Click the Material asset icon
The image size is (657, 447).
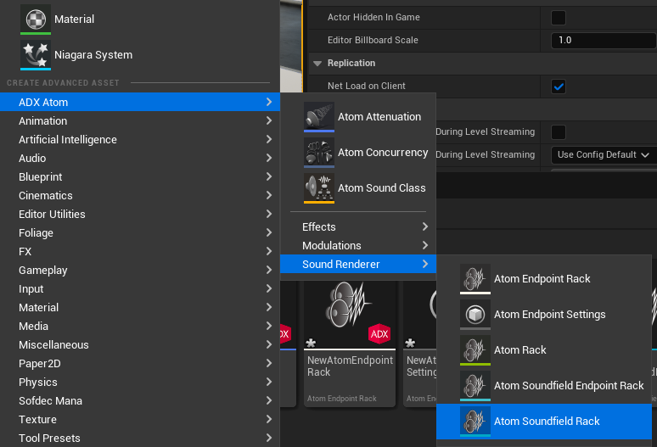coord(36,19)
